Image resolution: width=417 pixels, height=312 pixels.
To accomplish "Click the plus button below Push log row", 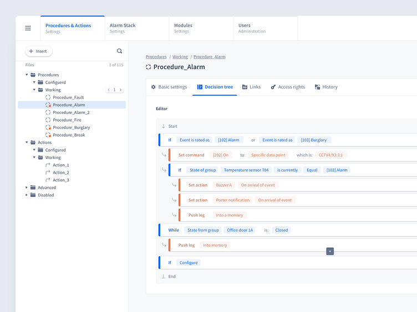I will [330, 251].
